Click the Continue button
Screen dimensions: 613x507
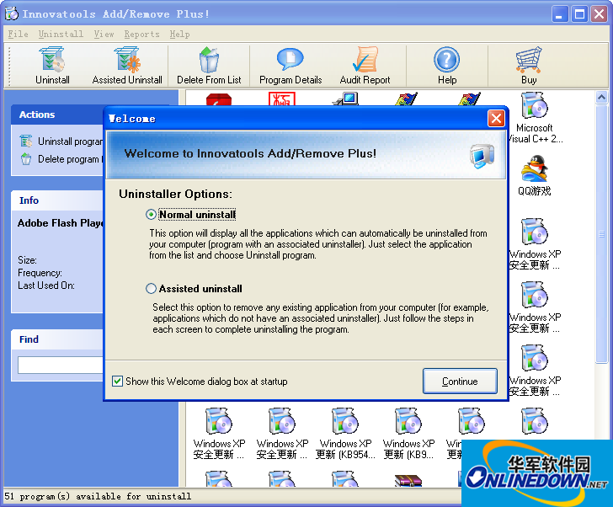pyautogui.click(x=460, y=382)
